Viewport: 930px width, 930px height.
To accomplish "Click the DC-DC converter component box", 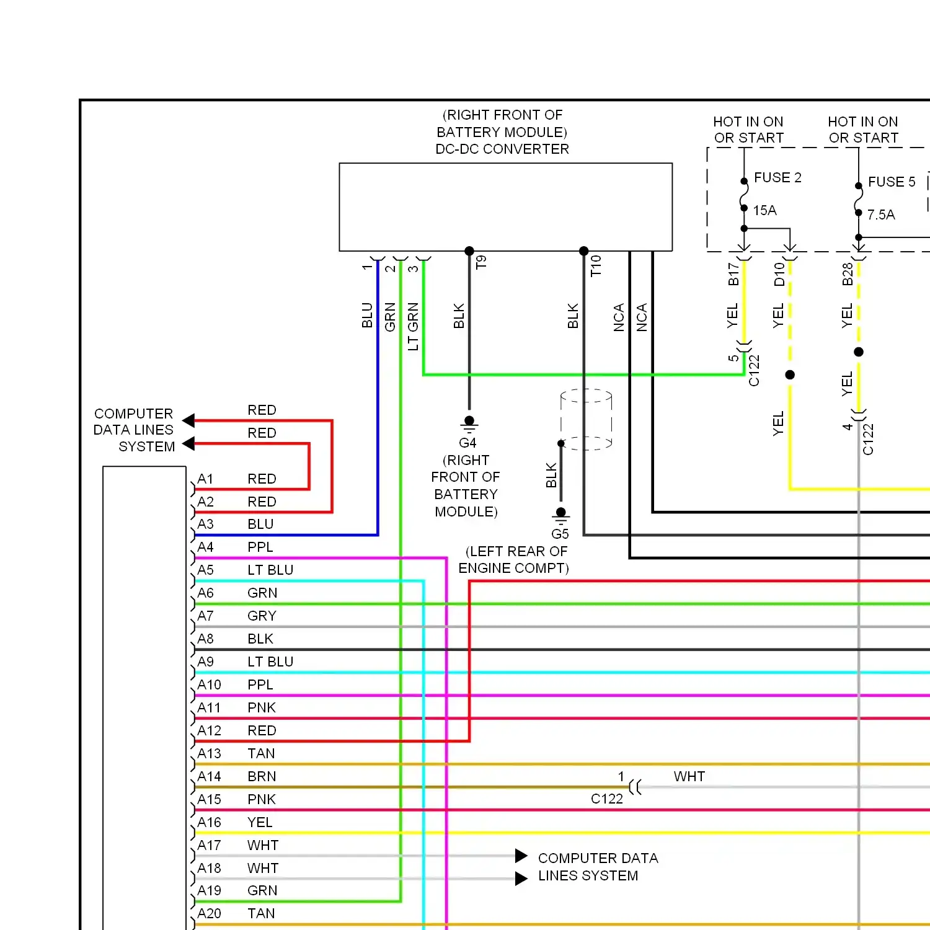I will point(506,207).
